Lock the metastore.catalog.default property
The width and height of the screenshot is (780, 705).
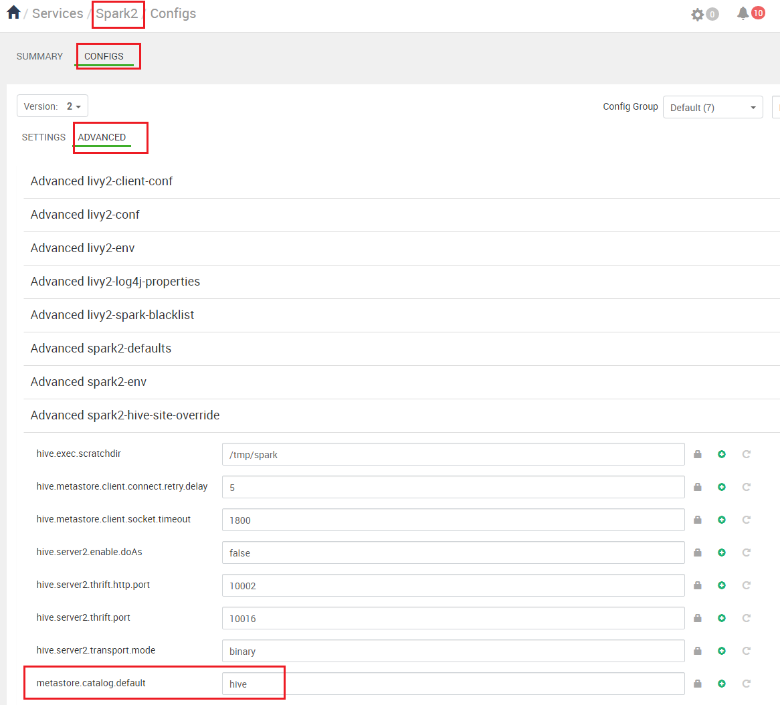pos(698,684)
